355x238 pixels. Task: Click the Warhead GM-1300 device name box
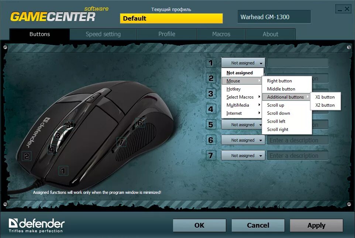pos(274,17)
